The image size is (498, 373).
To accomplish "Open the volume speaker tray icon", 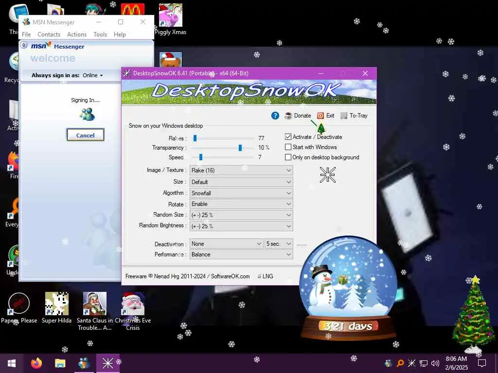I will pyautogui.click(x=435, y=363).
